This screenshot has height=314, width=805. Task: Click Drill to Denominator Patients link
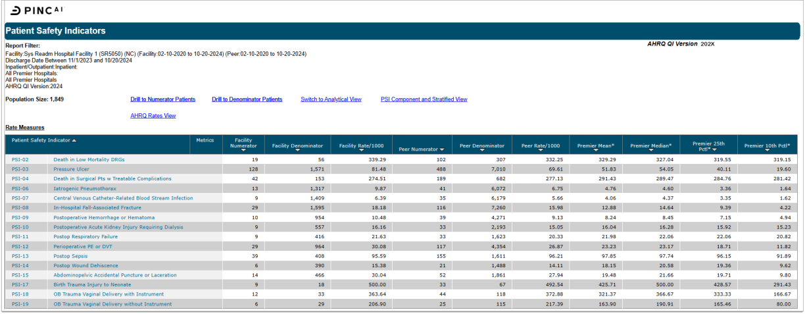pos(247,99)
